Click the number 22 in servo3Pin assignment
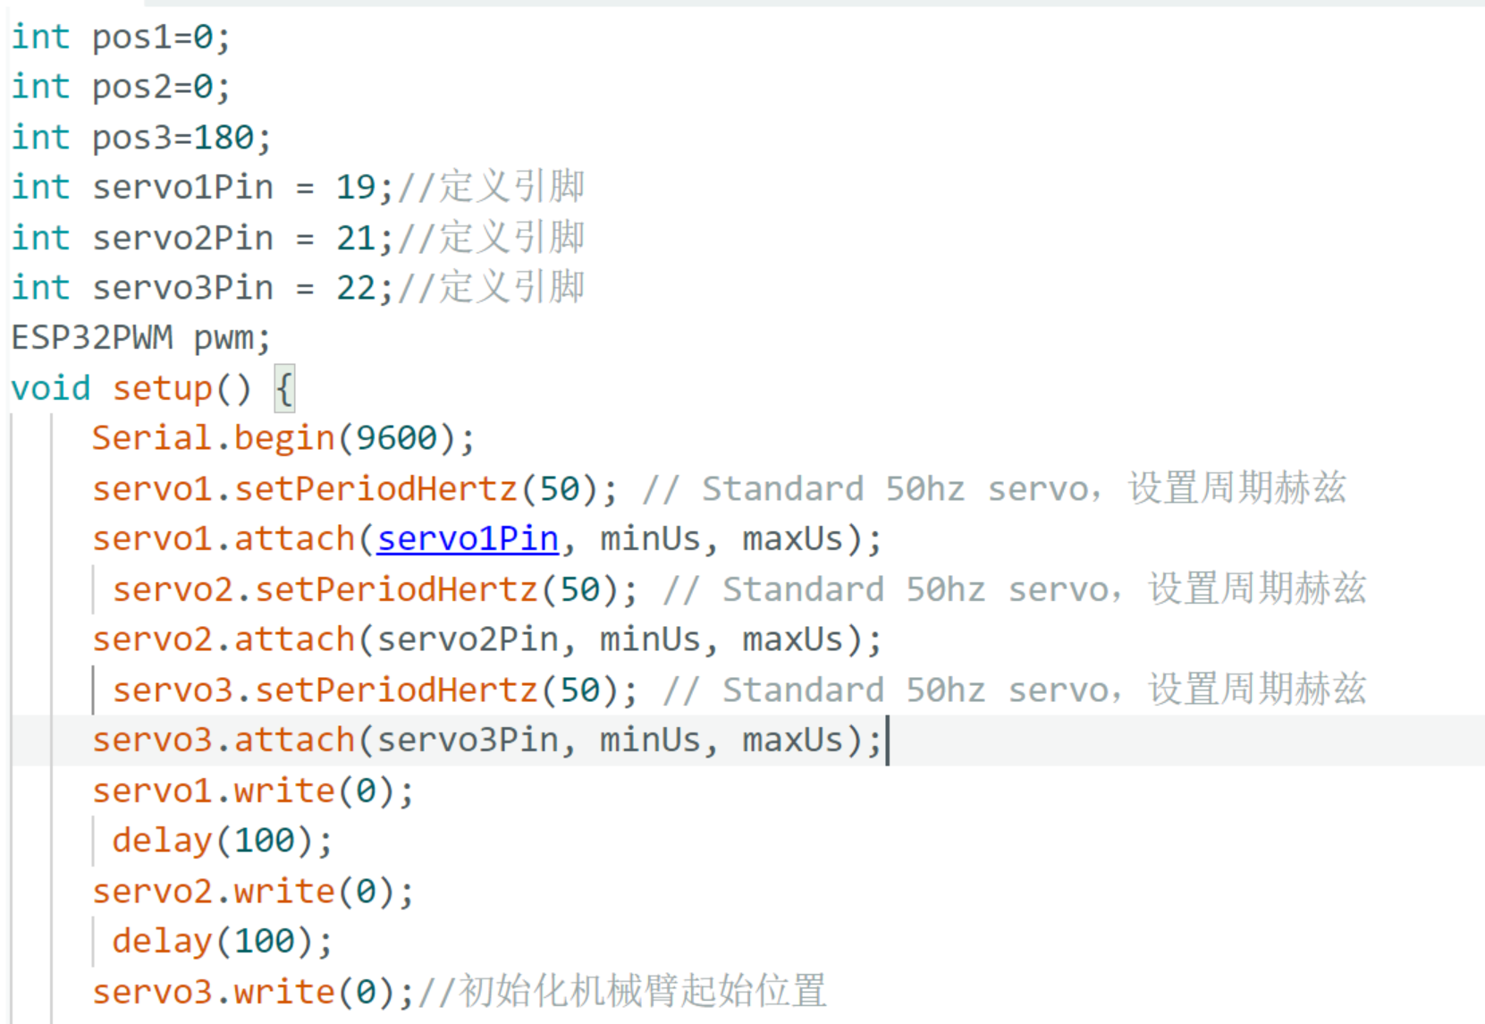This screenshot has width=1485, height=1024. tap(356, 288)
